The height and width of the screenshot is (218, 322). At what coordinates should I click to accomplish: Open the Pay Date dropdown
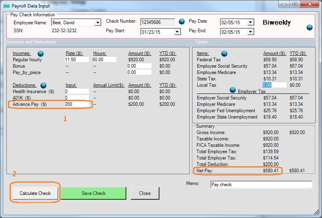click(x=250, y=23)
